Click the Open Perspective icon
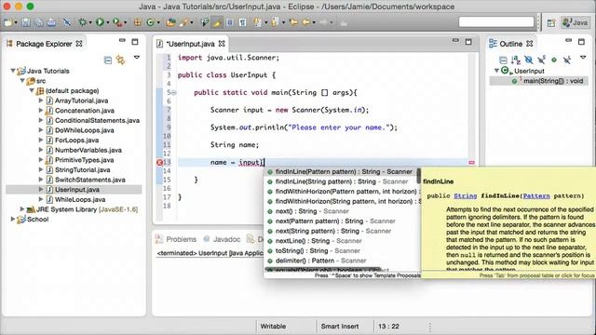 point(551,22)
